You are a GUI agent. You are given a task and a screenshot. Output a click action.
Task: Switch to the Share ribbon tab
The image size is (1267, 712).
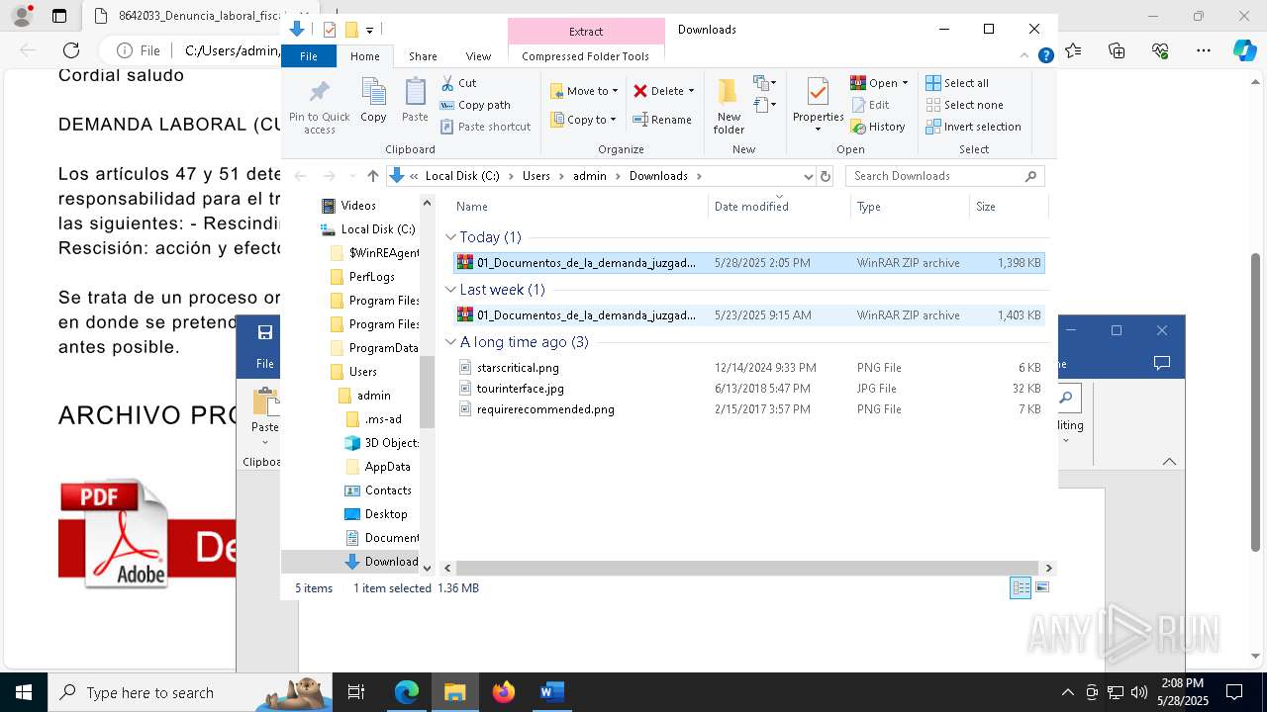click(423, 56)
